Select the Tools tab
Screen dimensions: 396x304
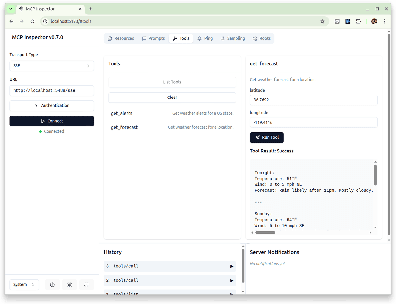click(x=181, y=38)
